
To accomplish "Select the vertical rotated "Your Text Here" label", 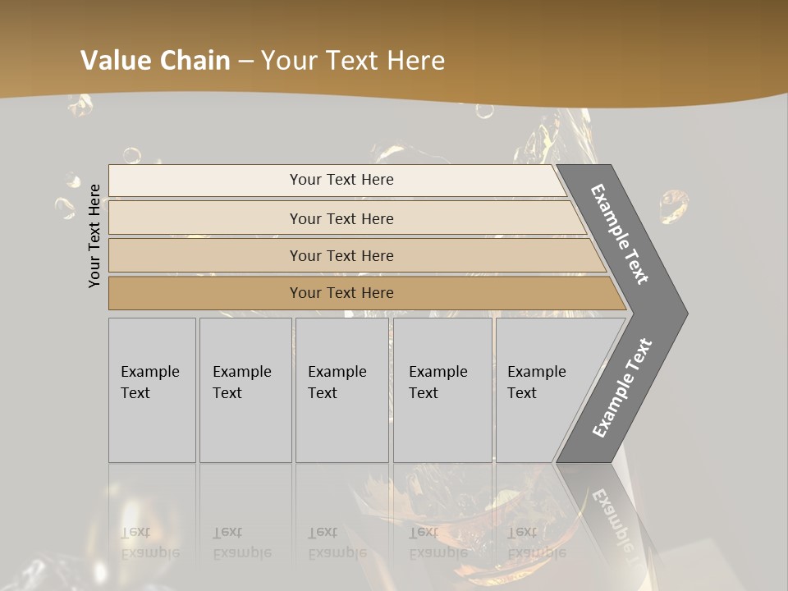I will pyautogui.click(x=94, y=236).
